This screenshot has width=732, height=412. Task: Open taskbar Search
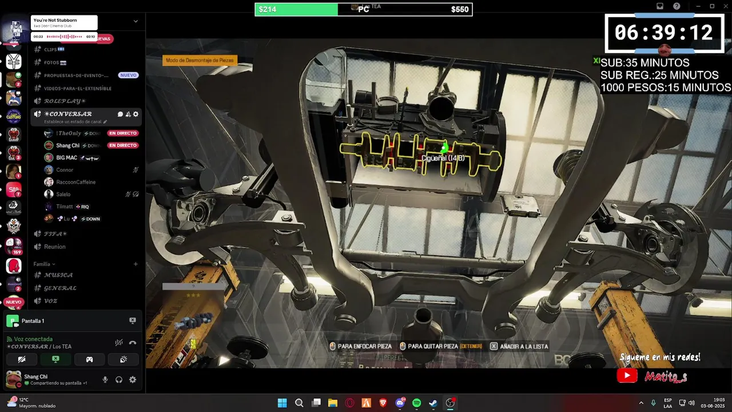tap(299, 403)
